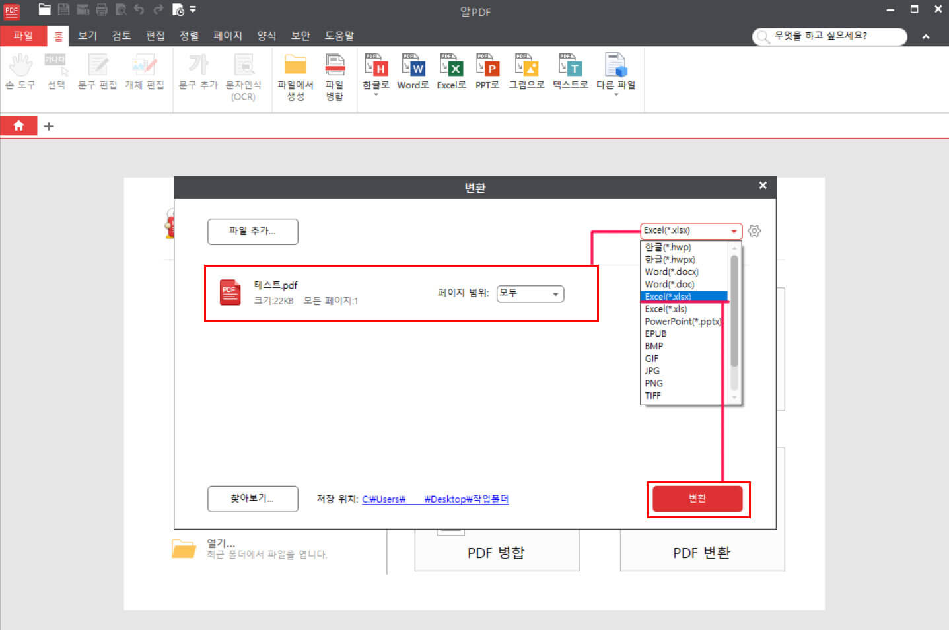Click the home tab icon below ribbon
The height and width of the screenshot is (630, 949).
click(18, 125)
